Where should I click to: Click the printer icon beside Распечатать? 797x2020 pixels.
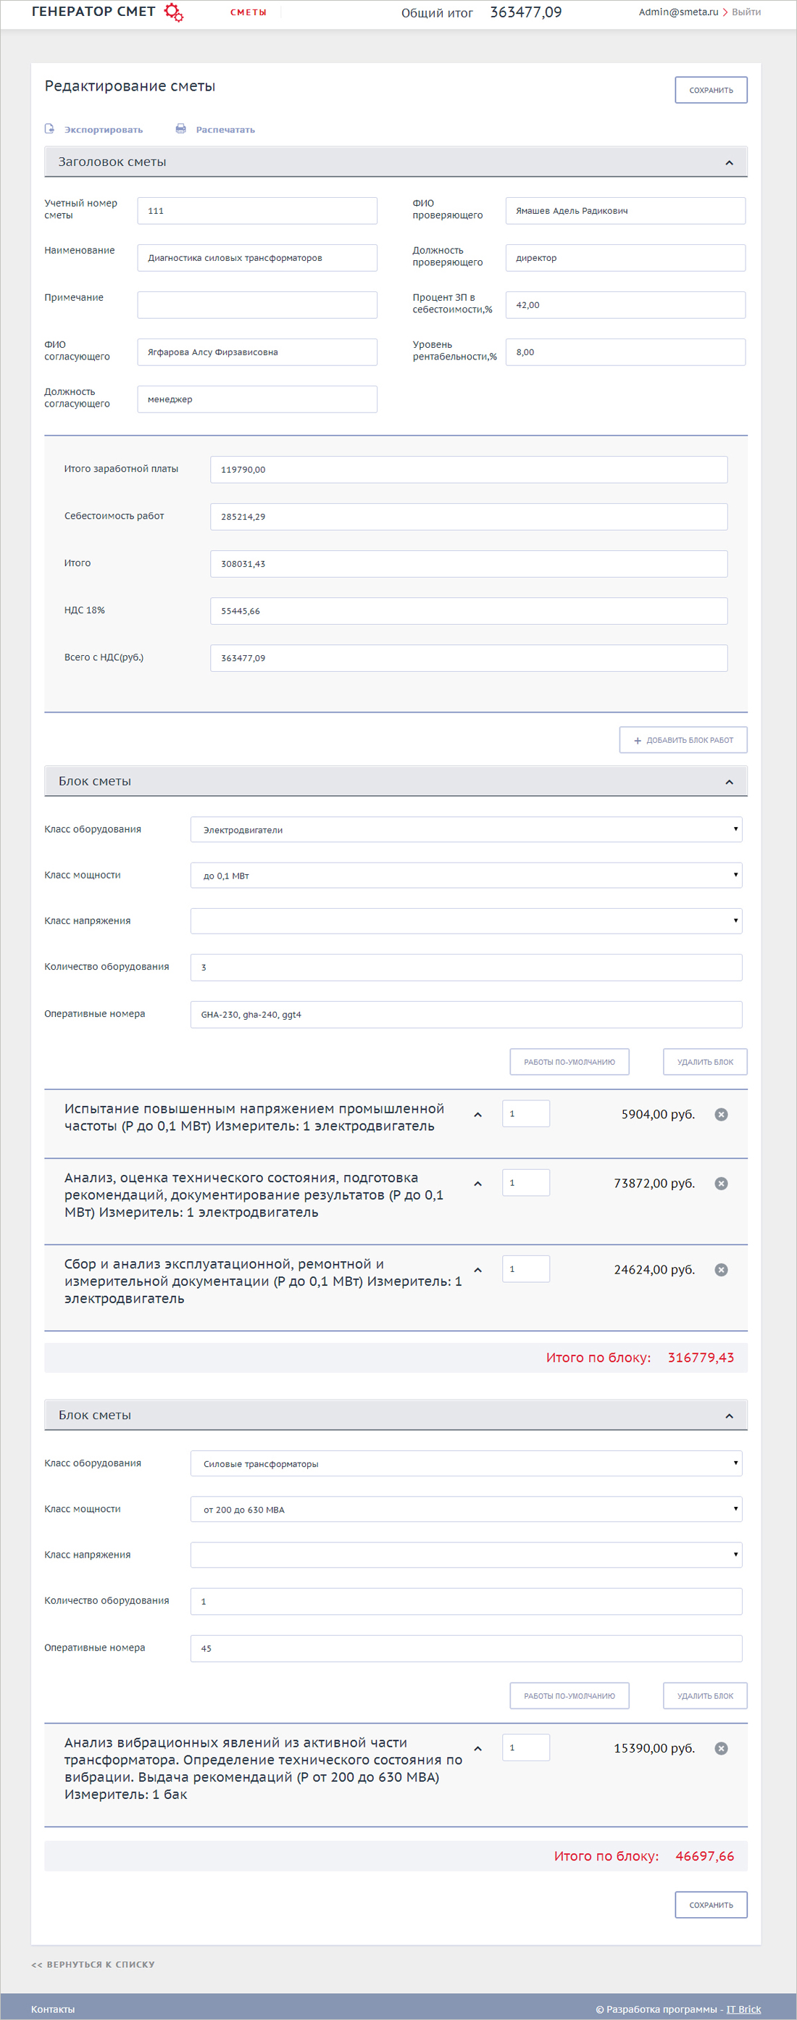pos(181,128)
